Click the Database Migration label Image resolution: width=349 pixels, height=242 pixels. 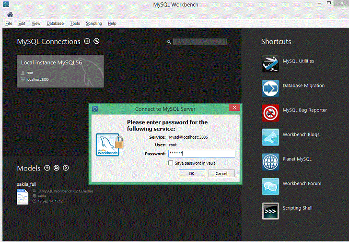click(x=303, y=85)
